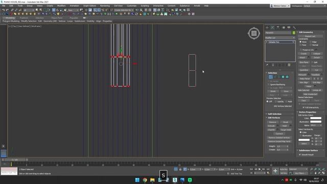Open the Hierarchy tab in command panel
327x184 pixels.
(278, 28)
